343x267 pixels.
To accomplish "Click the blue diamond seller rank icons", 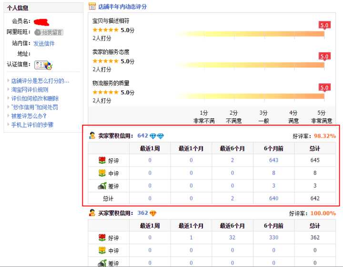I will click(x=157, y=136).
